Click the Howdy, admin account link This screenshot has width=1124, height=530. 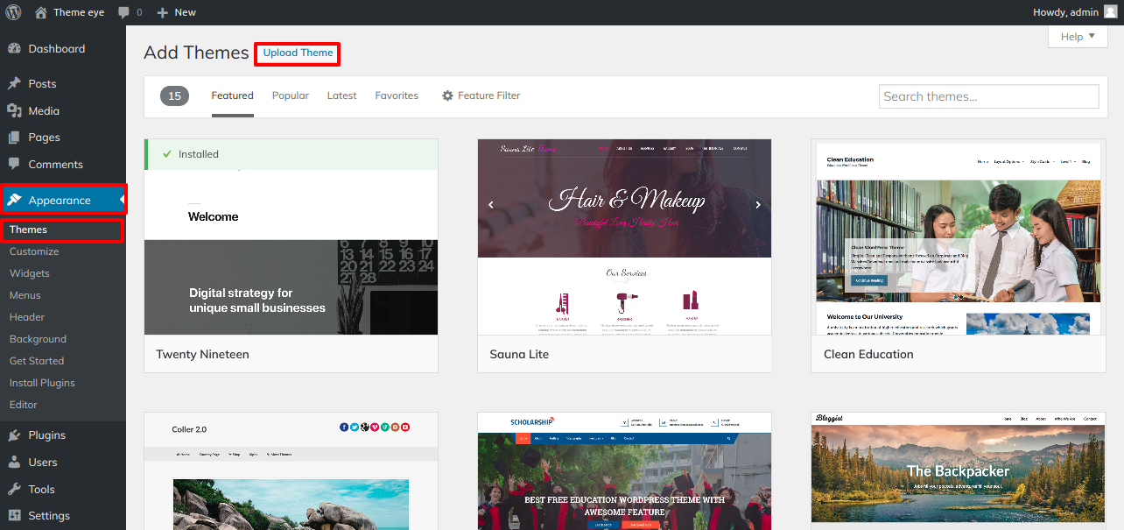pyautogui.click(x=1065, y=12)
